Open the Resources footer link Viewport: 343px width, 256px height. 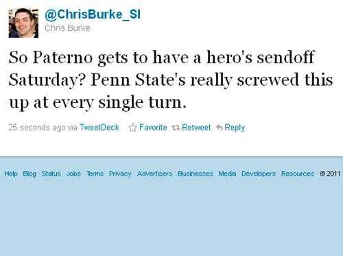click(298, 174)
